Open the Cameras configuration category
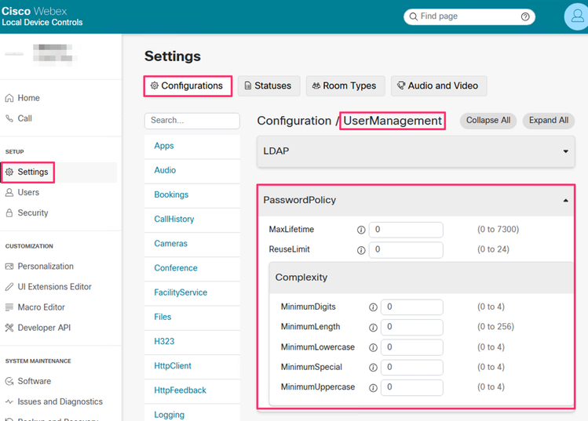Screen dimensions: 588x421 point(192,244)
